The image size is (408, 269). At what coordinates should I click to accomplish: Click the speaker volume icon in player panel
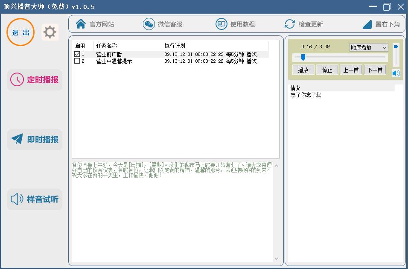click(396, 73)
